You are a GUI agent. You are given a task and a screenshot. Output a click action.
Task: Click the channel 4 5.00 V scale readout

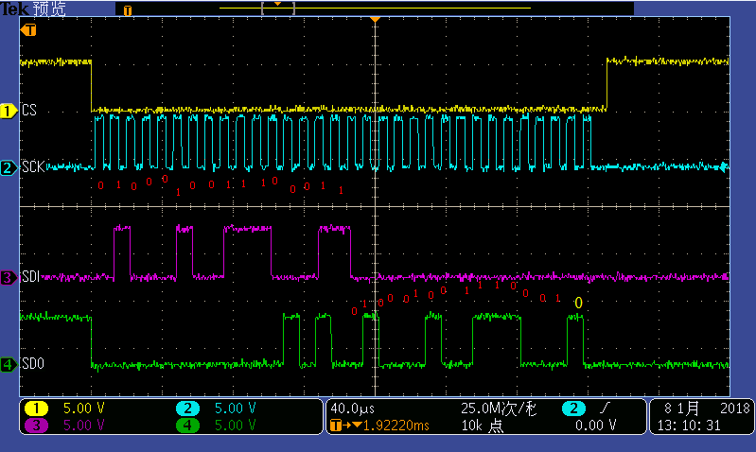click(x=236, y=426)
